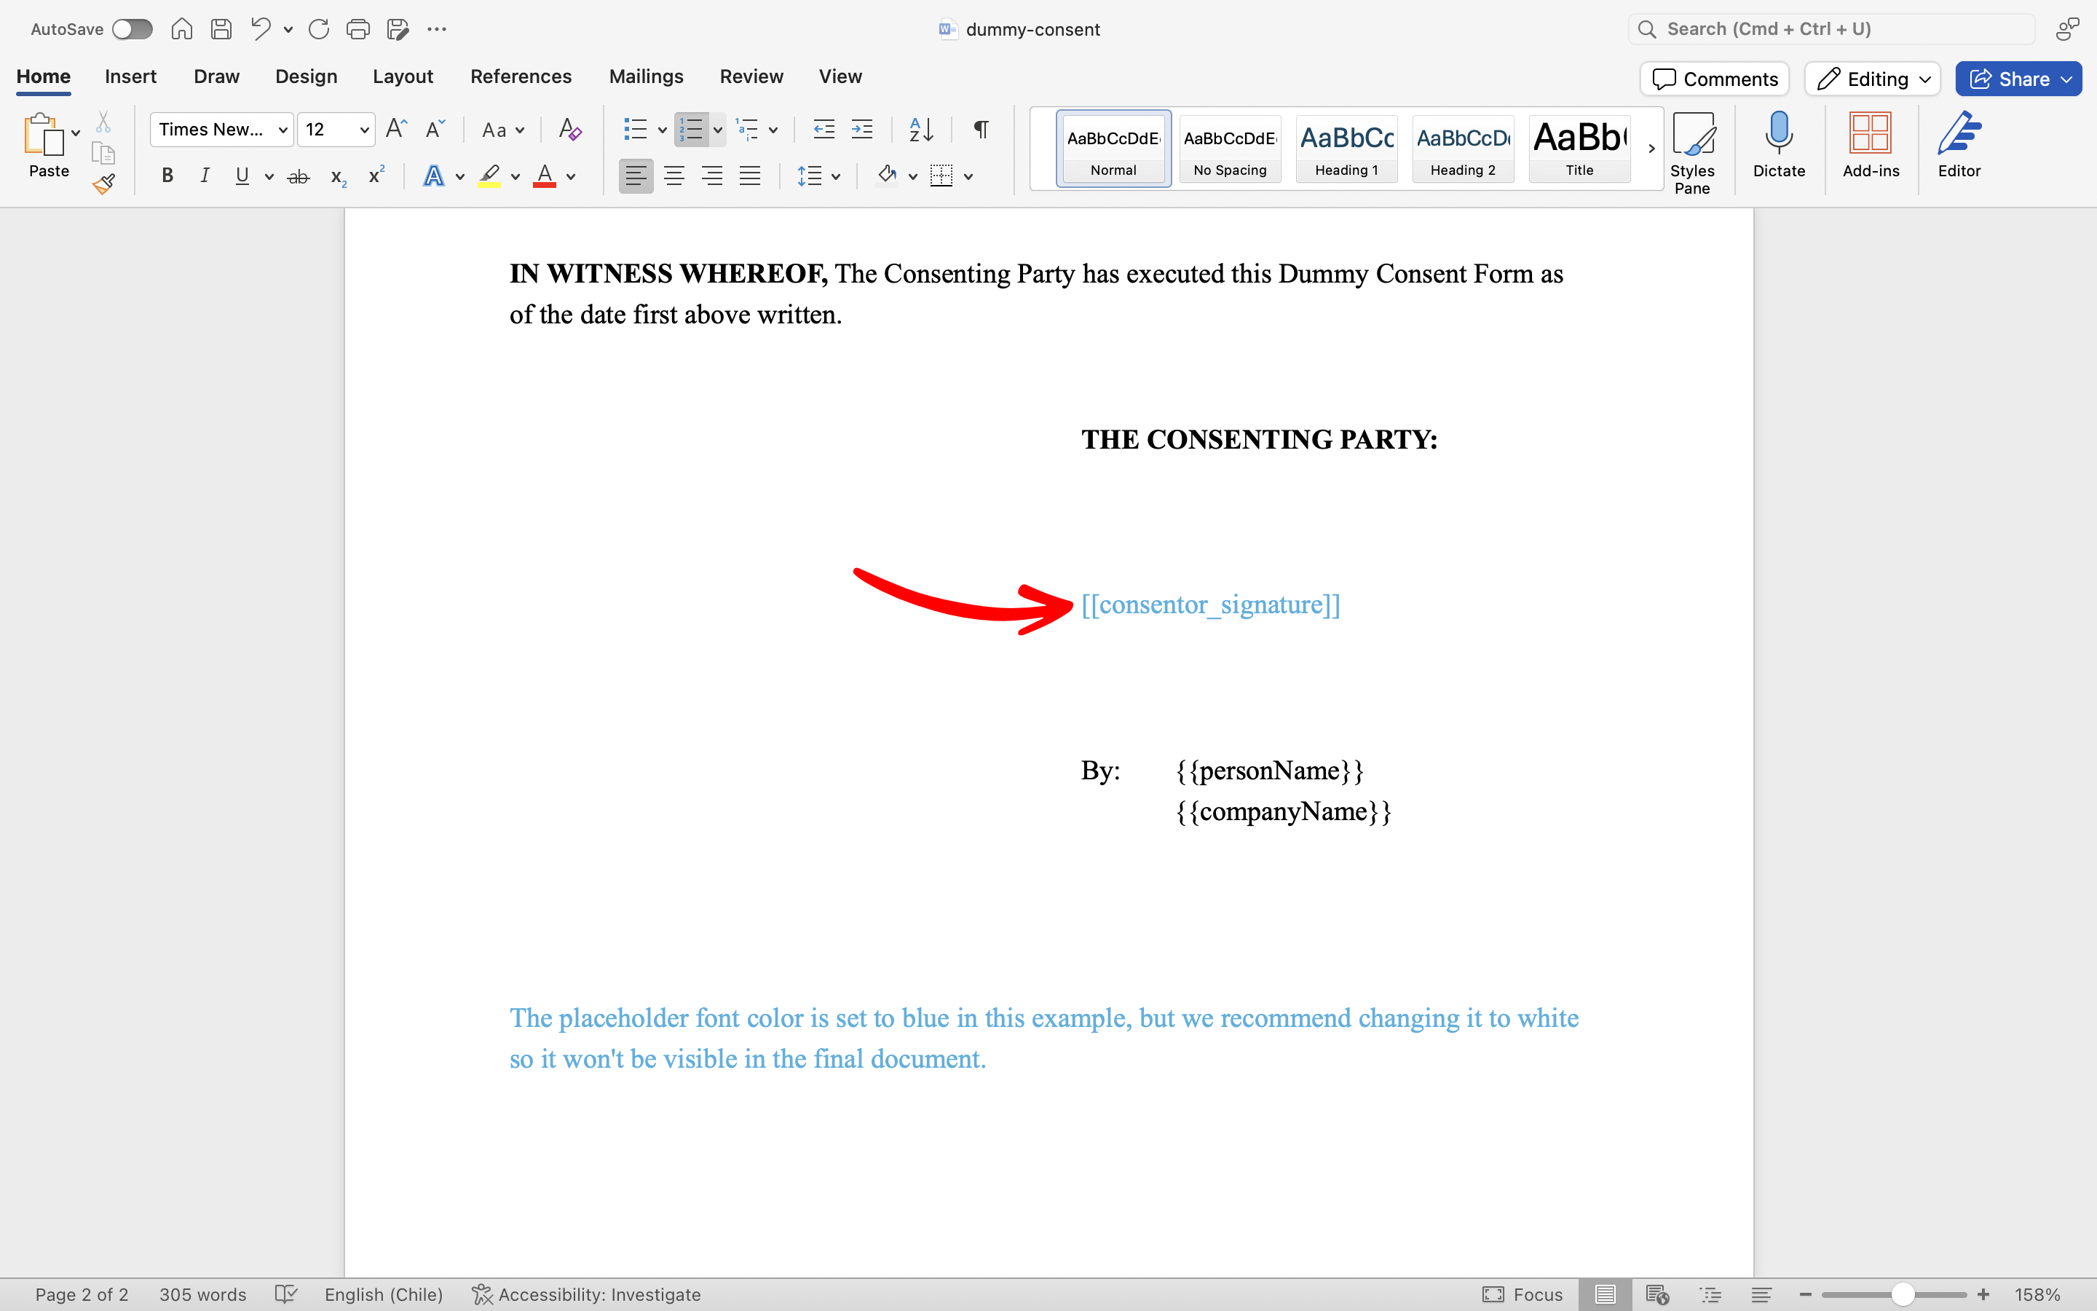Open the Layout ribbon tab
This screenshot has width=2097, height=1311.
(402, 76)
